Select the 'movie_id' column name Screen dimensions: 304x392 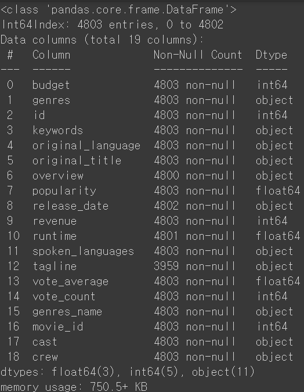pyautogui.click(x=57, y=327)
